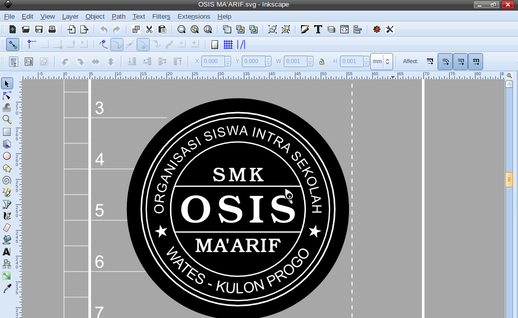518x318 pixels.
Task: Select the Gradient tool
Action: coord(7,276)
